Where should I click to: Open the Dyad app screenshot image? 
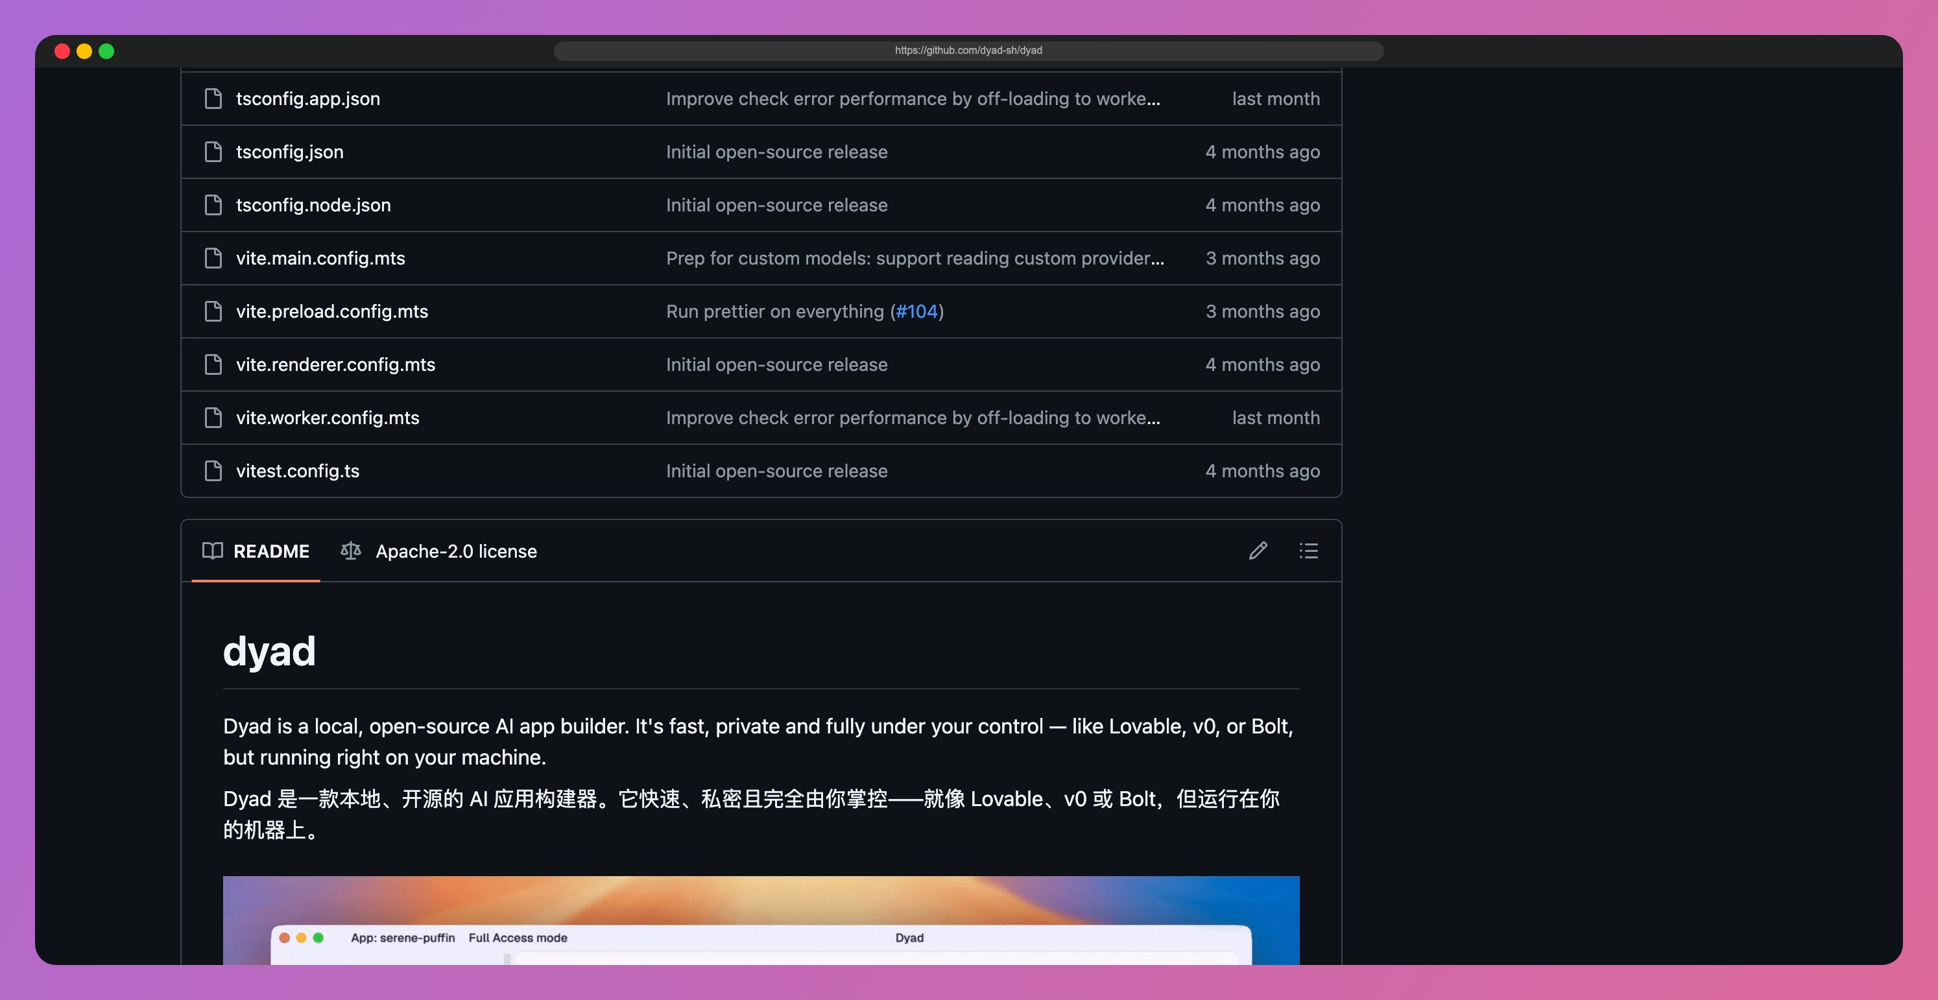point(761,920)
